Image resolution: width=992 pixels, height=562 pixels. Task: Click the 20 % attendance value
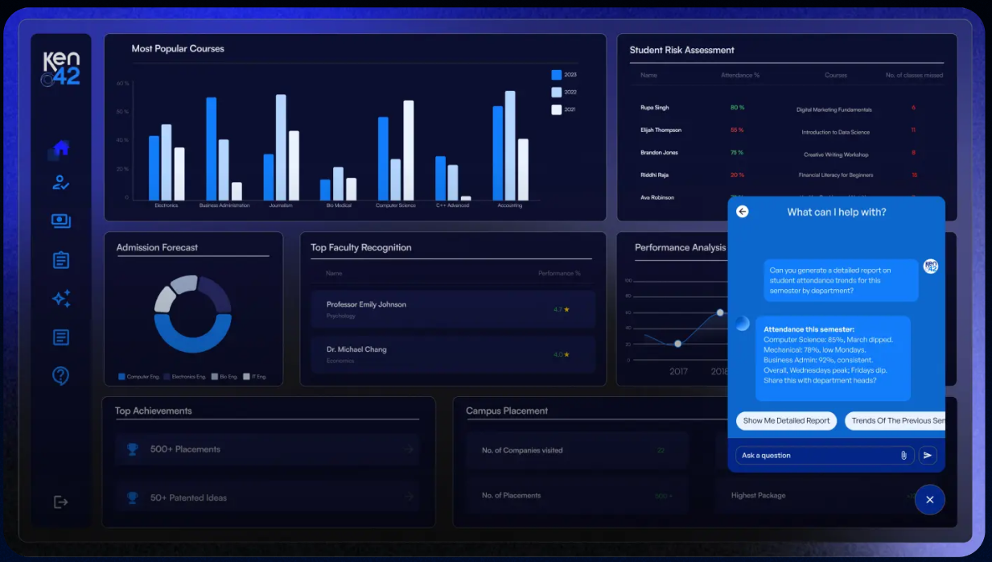(737, 175)
